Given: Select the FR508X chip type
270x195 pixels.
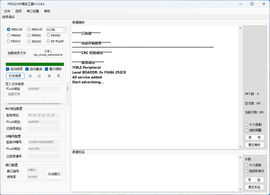Looking at the screenshot, I should click(29, 36).
